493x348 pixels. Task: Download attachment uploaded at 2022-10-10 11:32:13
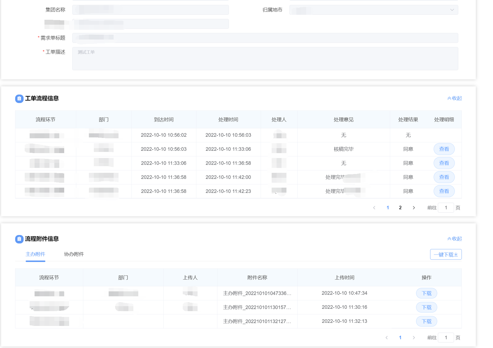(426, 321)
